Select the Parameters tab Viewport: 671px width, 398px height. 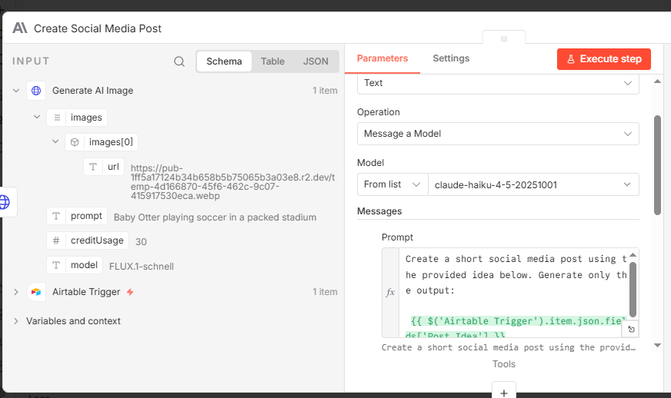click(x=382, y=58)
